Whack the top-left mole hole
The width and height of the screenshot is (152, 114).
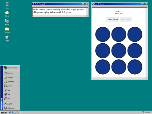pos(103,34)
